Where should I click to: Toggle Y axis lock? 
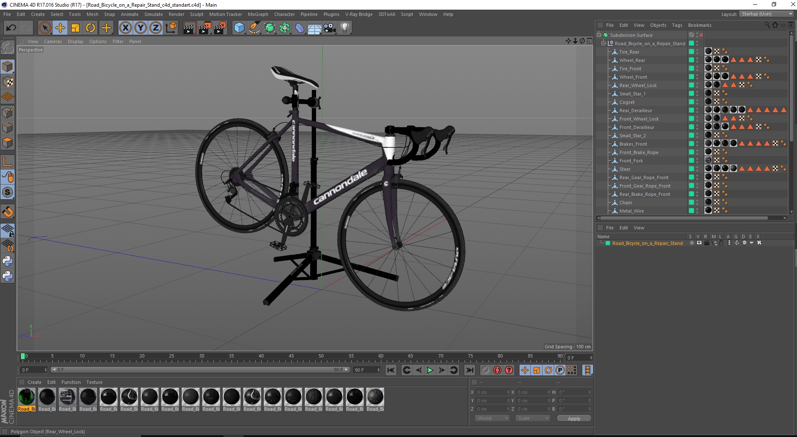pyautogui.click(x=141, y=28)
